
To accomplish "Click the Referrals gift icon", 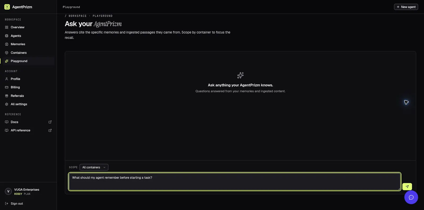I will (x=7, y=96).
